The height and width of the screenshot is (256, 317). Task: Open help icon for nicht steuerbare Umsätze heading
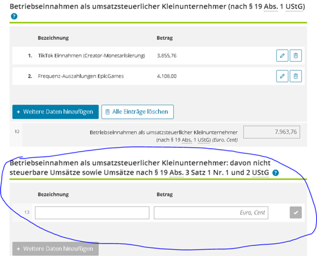point(275,173)
